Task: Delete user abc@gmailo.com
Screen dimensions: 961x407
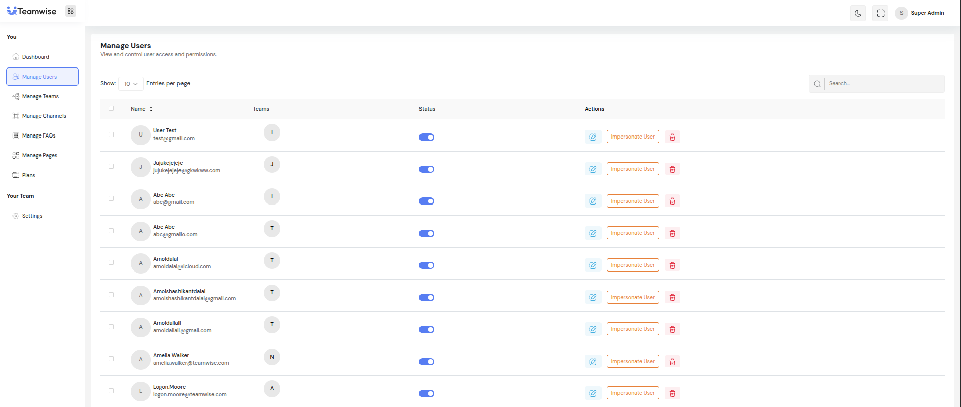Action: [x=672, y=233]
